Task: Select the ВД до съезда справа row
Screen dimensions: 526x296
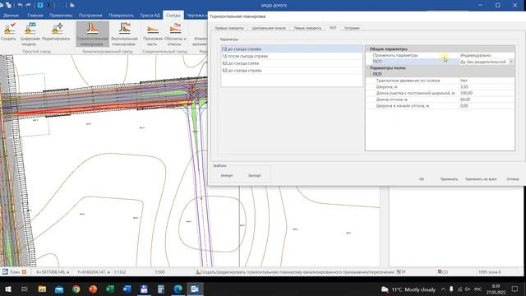Action: tap(292, 71)
